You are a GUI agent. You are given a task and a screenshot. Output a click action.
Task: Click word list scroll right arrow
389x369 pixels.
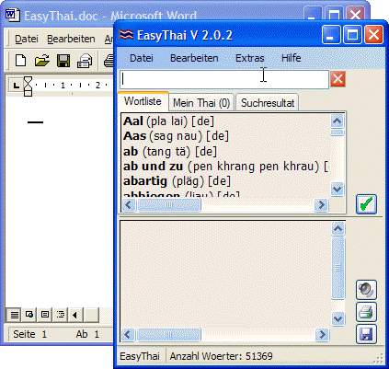321,204
